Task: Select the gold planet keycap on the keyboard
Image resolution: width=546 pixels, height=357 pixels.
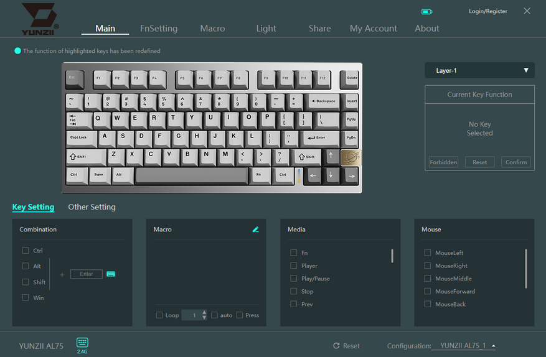Action: [351, 157]
